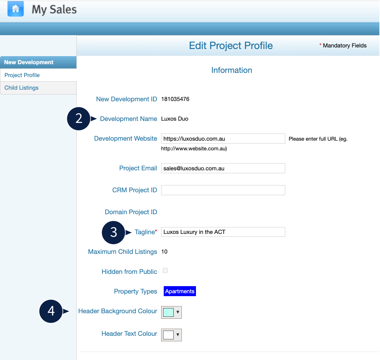Click the Mandatory Fields note

coord(343,45)
